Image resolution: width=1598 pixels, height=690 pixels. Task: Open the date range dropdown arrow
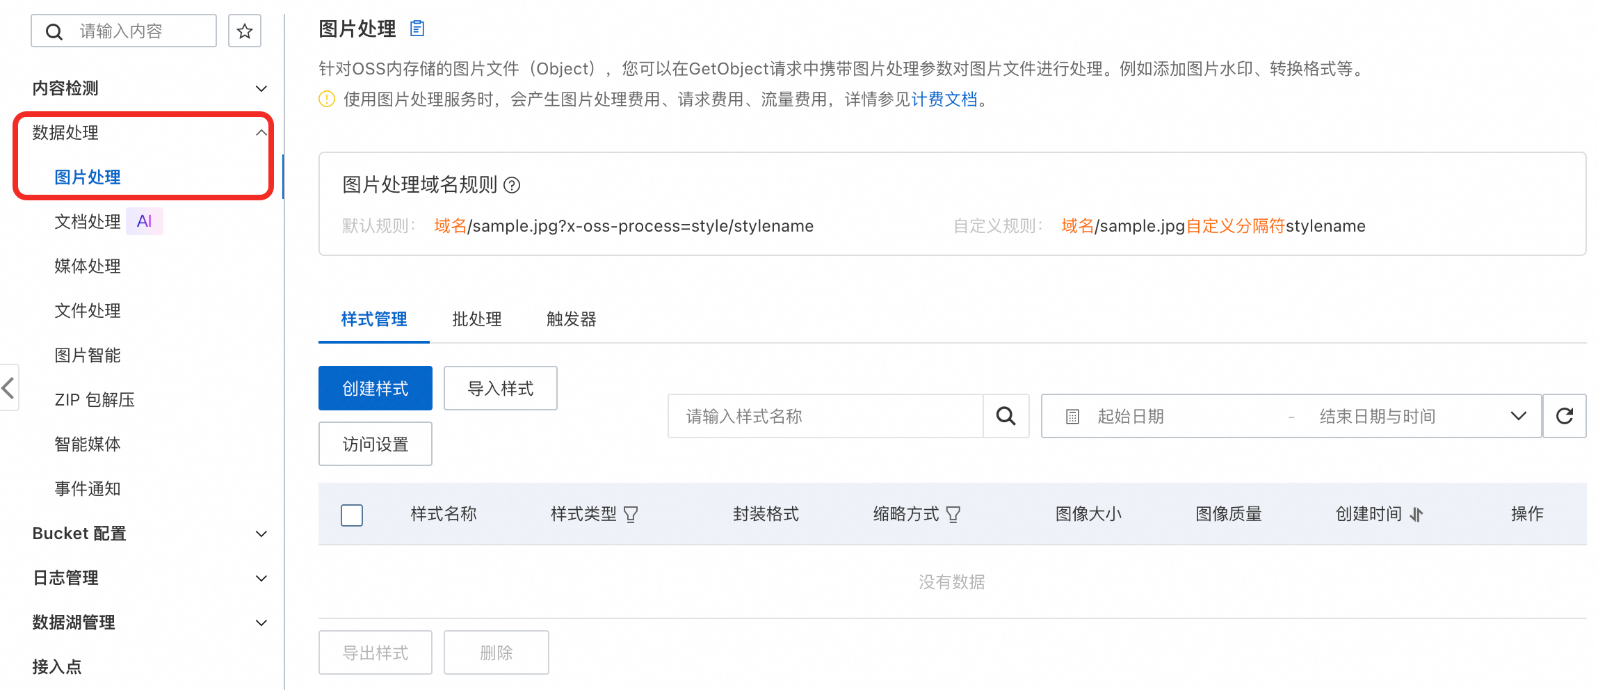coord(1518,416)
